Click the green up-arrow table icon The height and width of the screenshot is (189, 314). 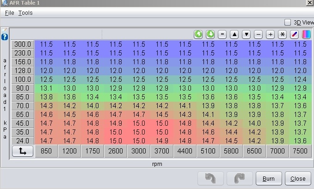(198, 34)
